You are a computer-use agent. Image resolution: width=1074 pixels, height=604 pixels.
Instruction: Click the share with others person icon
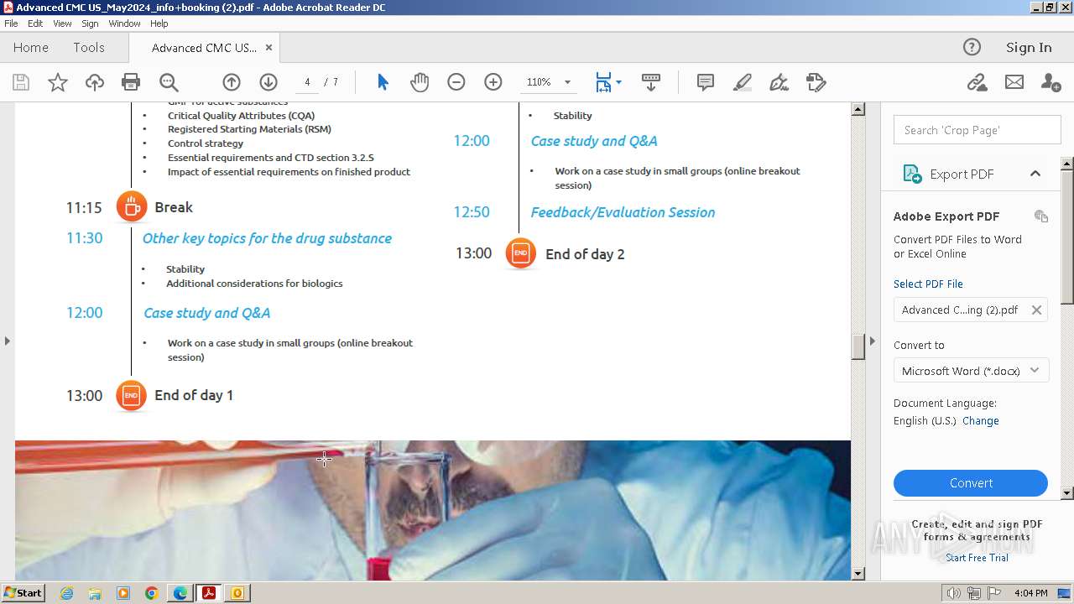1051,82
